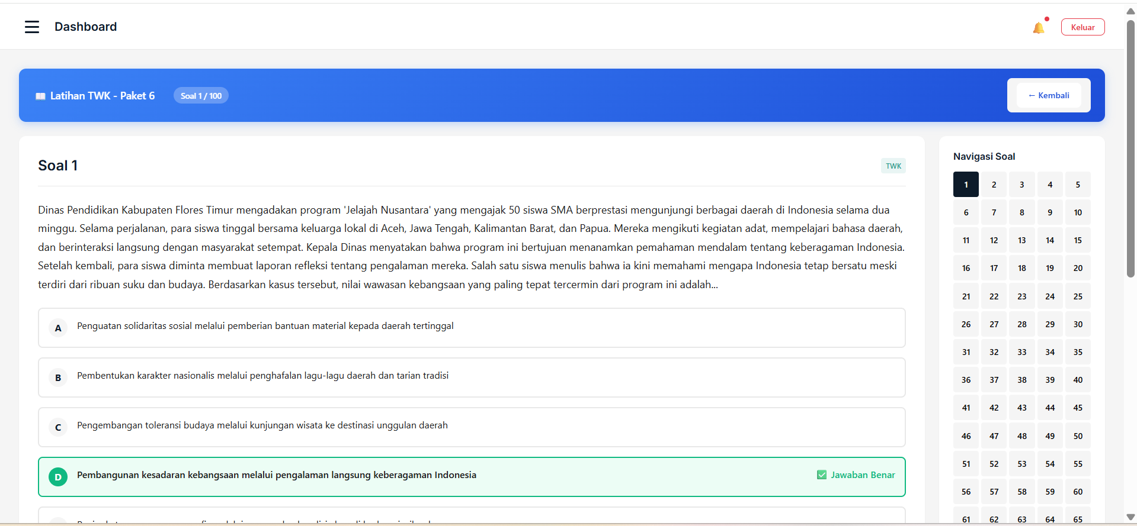This screenshot has height=526, width=1137.
Task: Click the Soal 1 / 100 badge
Action: (201, 96)
